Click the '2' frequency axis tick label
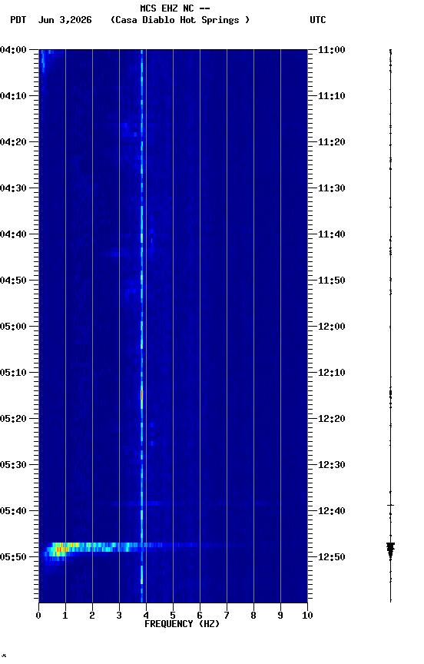The height and width of the screenshot is (664, 424). [92, 616]
